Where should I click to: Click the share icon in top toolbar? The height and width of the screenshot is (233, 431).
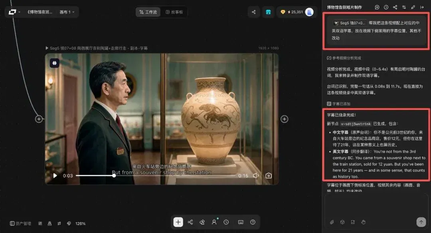254,12
